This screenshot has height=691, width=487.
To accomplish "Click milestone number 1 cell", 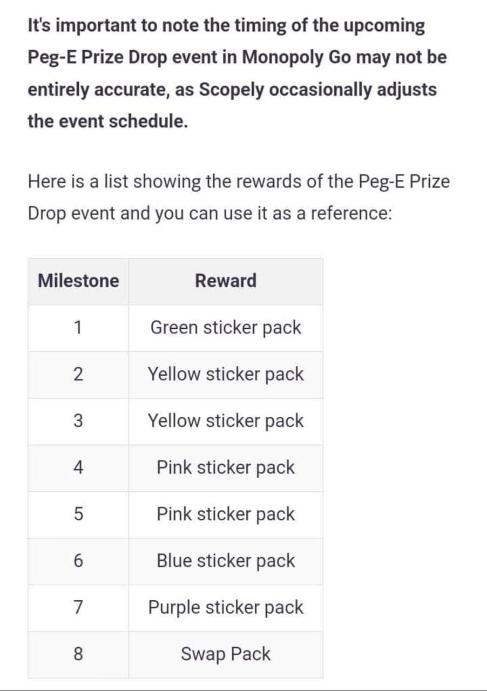I will click(x=78, y=328).
